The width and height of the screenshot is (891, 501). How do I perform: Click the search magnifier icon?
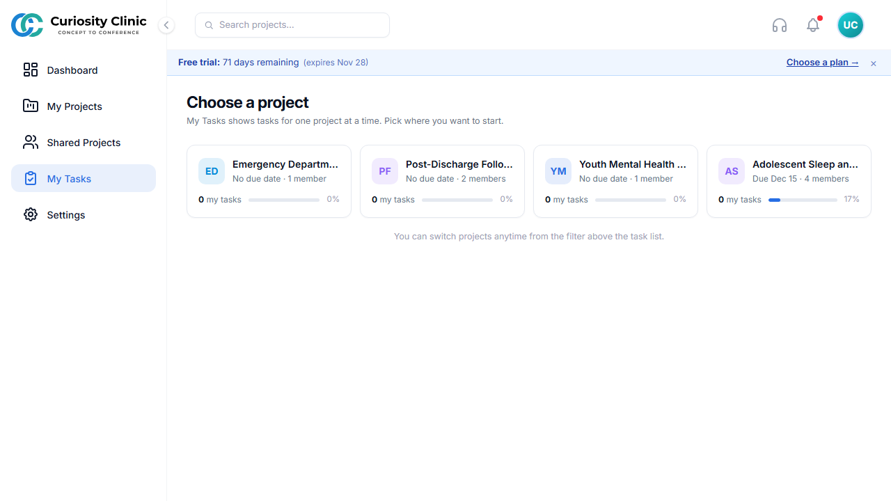click(x=209, y=25)
